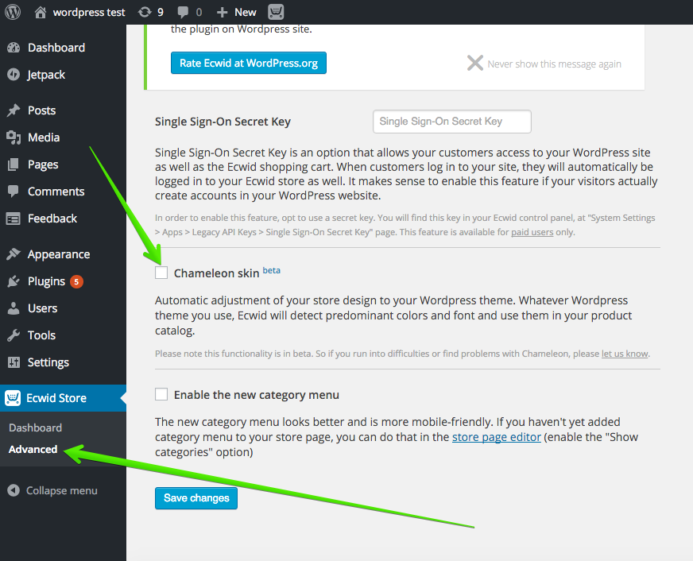Click the Comments bubble icon in sidebar
The height and width of the screenshot is (561, 693).
(x=14, y=192)
